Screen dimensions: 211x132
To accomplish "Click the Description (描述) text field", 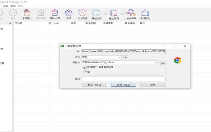I will (123, 79).
